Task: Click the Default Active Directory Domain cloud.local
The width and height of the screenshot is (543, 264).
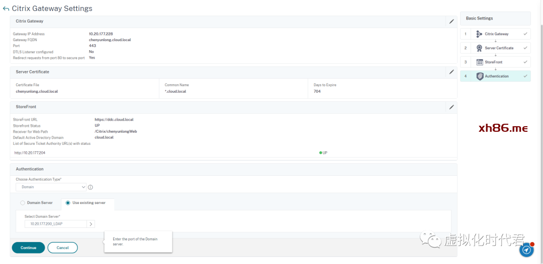Action: tap(104, 137)
